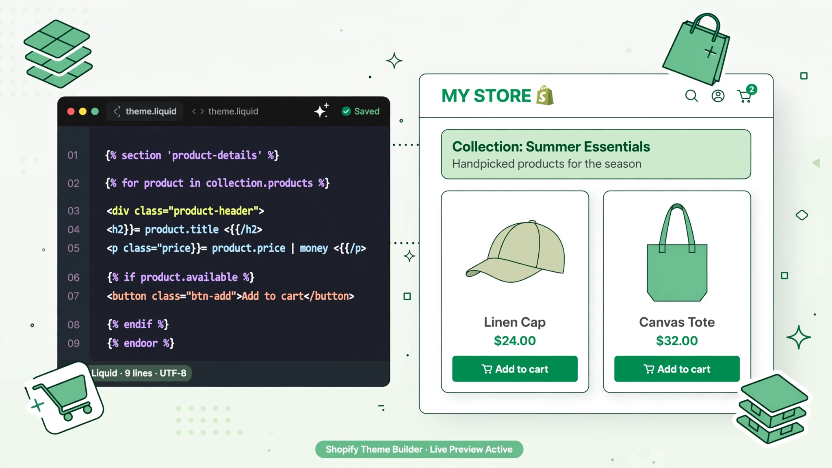Click cart icon inside Canvas Tote Add button
832x468 pixels.
pyautogui.click(x=649, y=369)
